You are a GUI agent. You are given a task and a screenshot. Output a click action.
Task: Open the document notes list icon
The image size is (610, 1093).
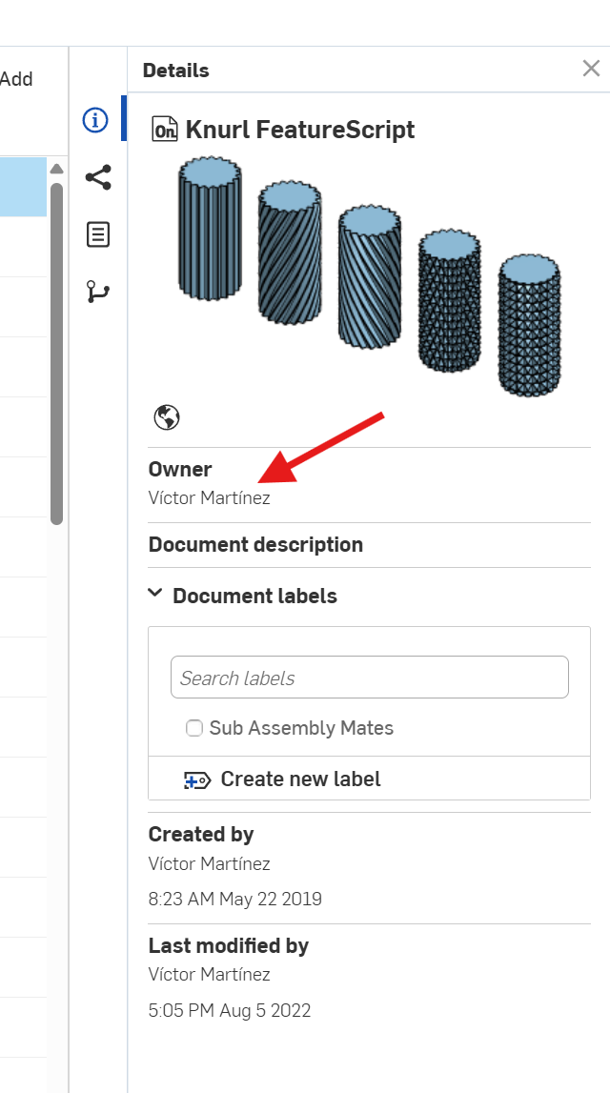pos(97,234)
